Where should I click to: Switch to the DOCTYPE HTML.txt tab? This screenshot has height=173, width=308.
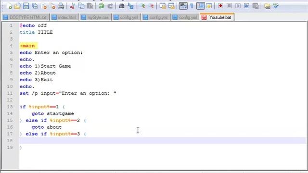[25, 17]
